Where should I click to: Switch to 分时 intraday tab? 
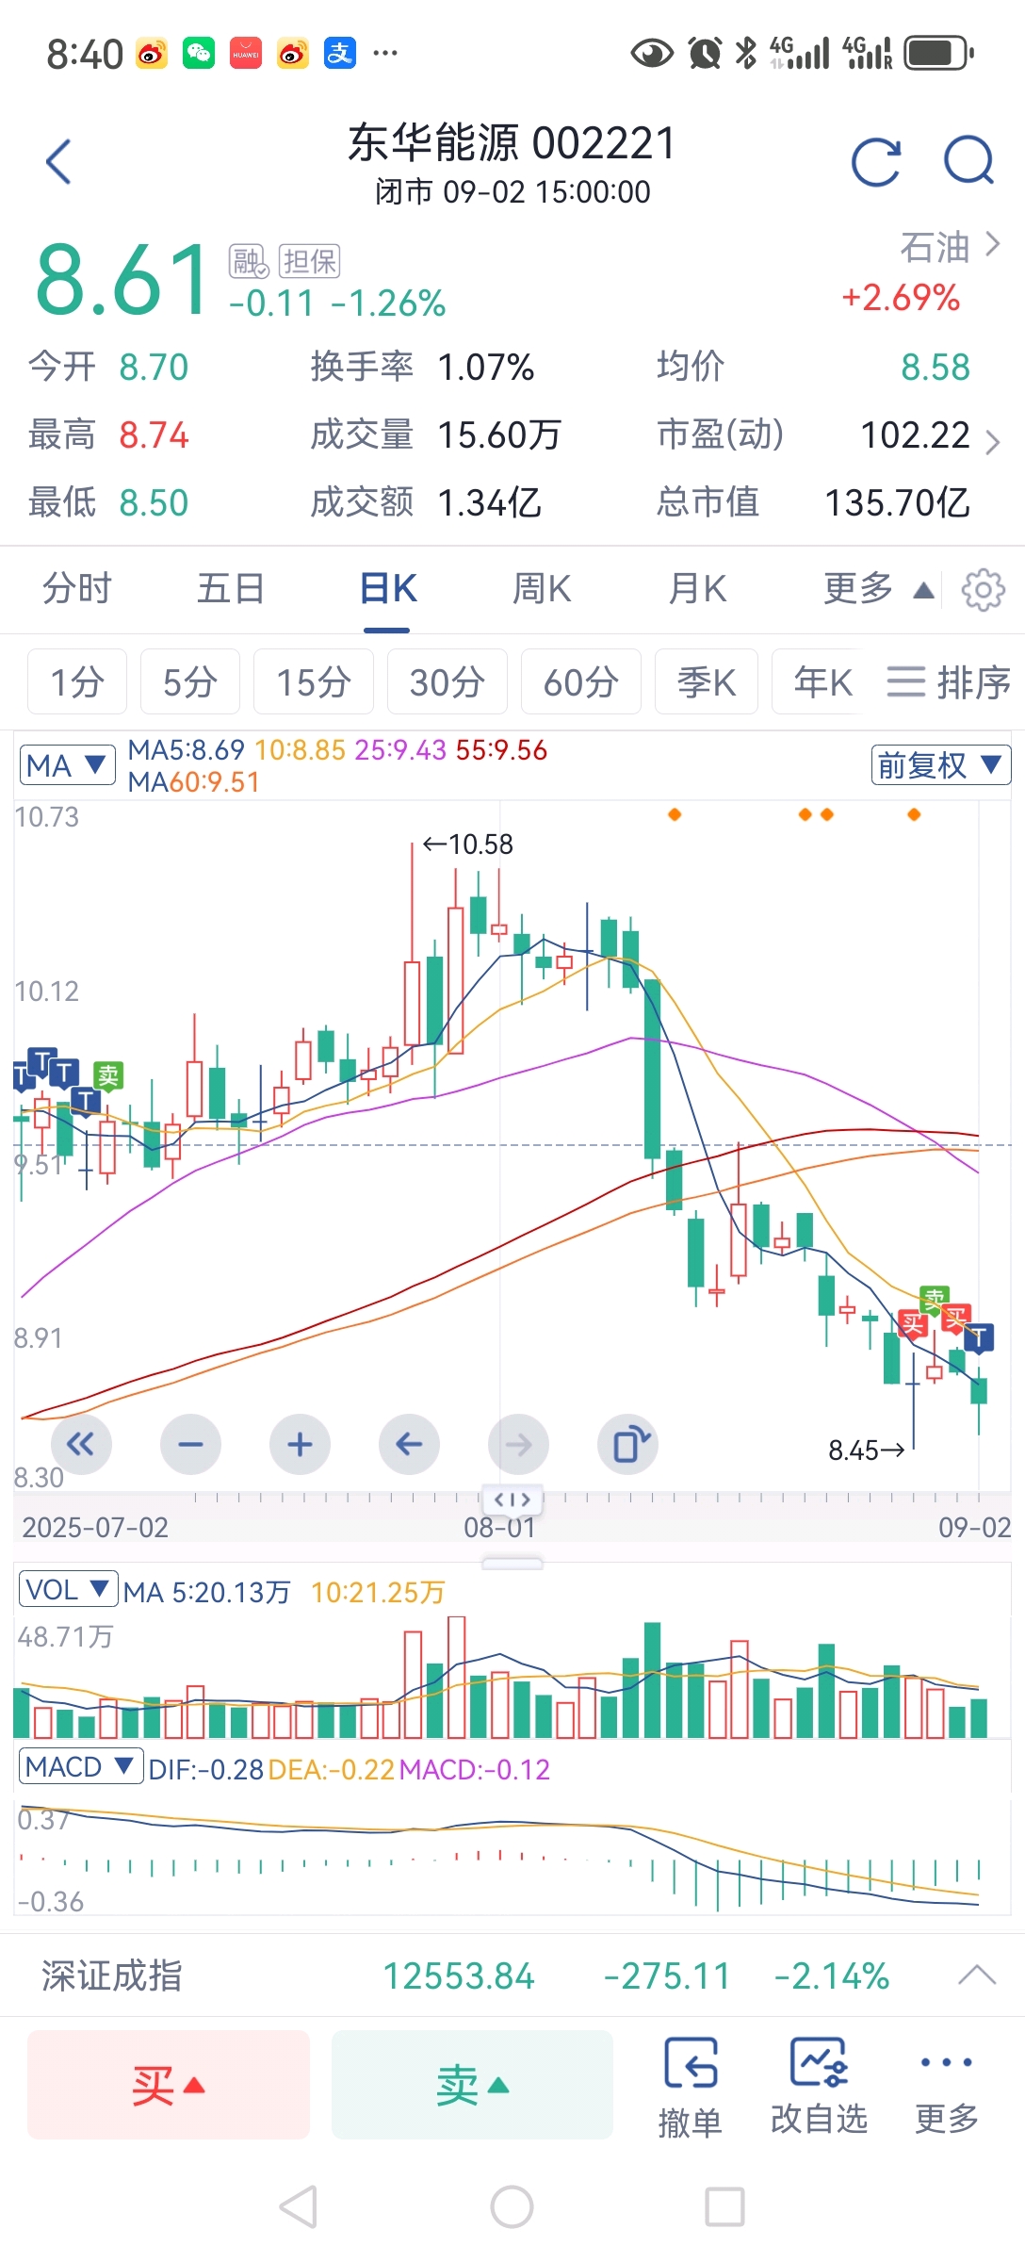[77, 589]
